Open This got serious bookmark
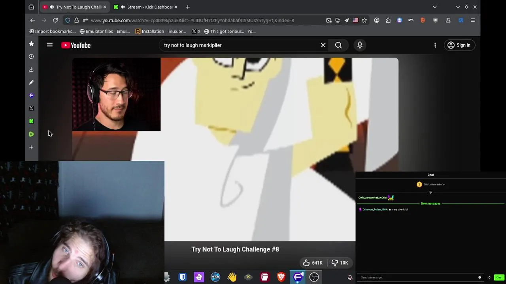506x284 pixels. coord(230,31)
